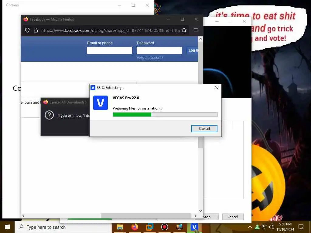The image size is (311, 233).
Task: Minimize the Facebook Firefox window
Action: tap(169, 19)
